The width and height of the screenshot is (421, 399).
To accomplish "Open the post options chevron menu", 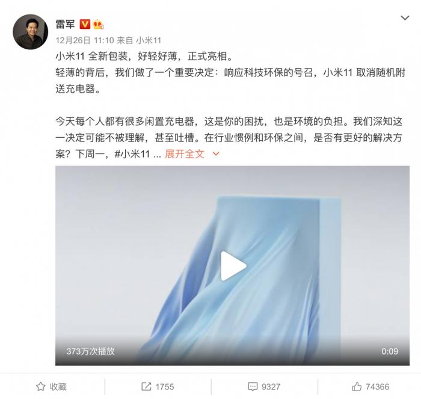I will (x=405, y=18).
